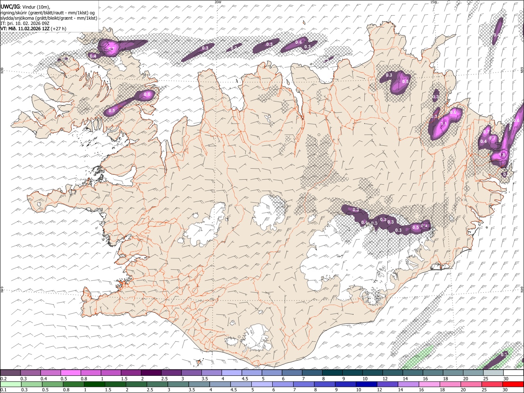The image size is (524, 393).
Task: Click the green 0.5 swatch in the lower legend row
Action: coord(53,384)
